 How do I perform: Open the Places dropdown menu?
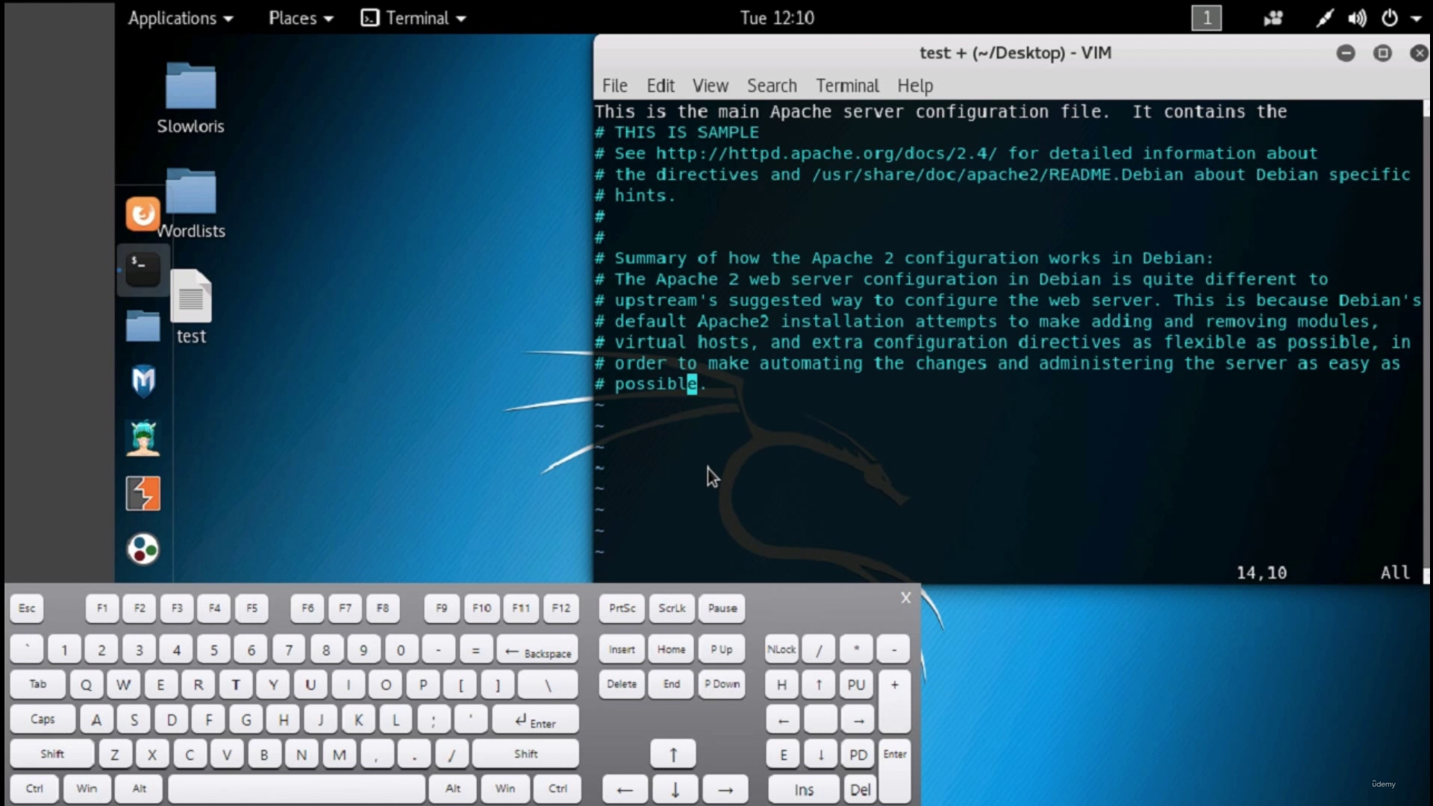pos(301,18)
